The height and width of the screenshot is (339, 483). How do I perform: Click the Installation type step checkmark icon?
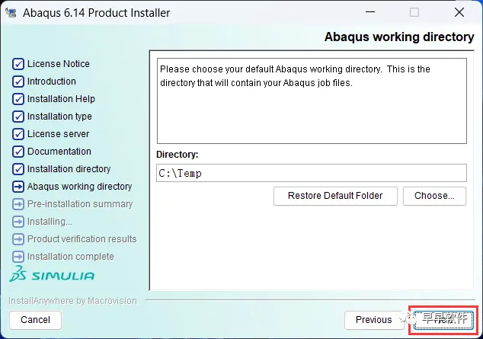[18, 117]
